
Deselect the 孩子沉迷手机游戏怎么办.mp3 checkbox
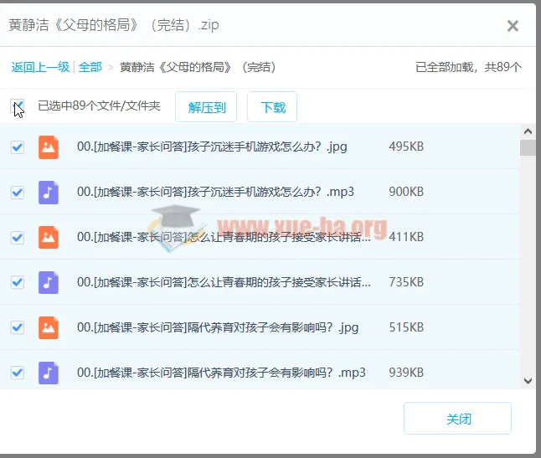coord(17,193)
